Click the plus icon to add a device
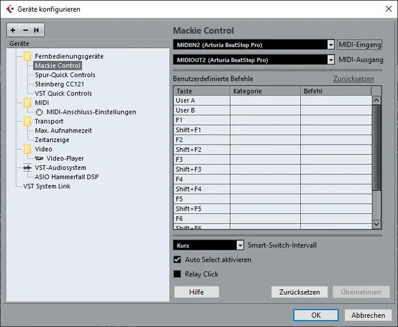The image size is (398, 327). tap(13, 30)
